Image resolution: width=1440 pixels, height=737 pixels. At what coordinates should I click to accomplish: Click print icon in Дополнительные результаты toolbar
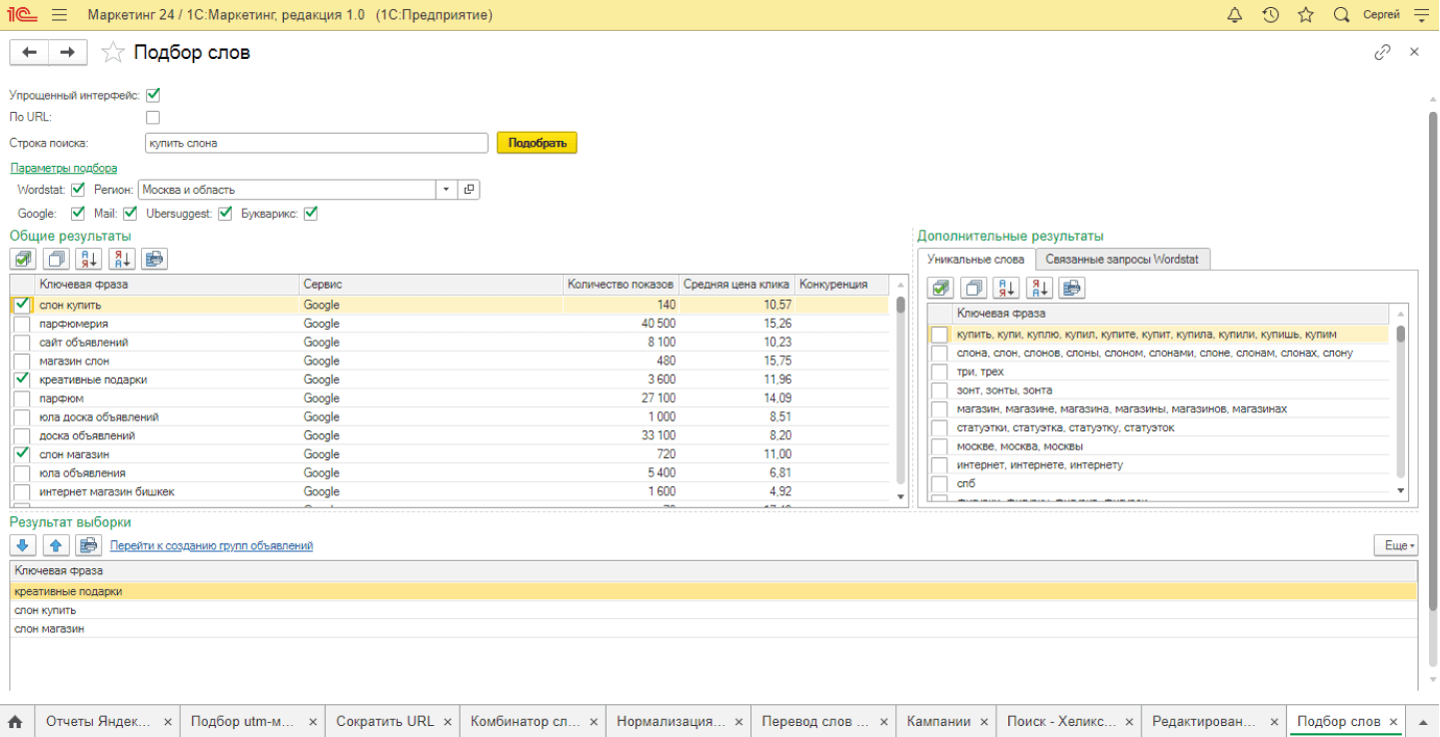[x=1071, y=288]
